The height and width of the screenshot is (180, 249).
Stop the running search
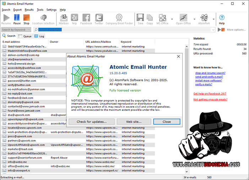26,19
